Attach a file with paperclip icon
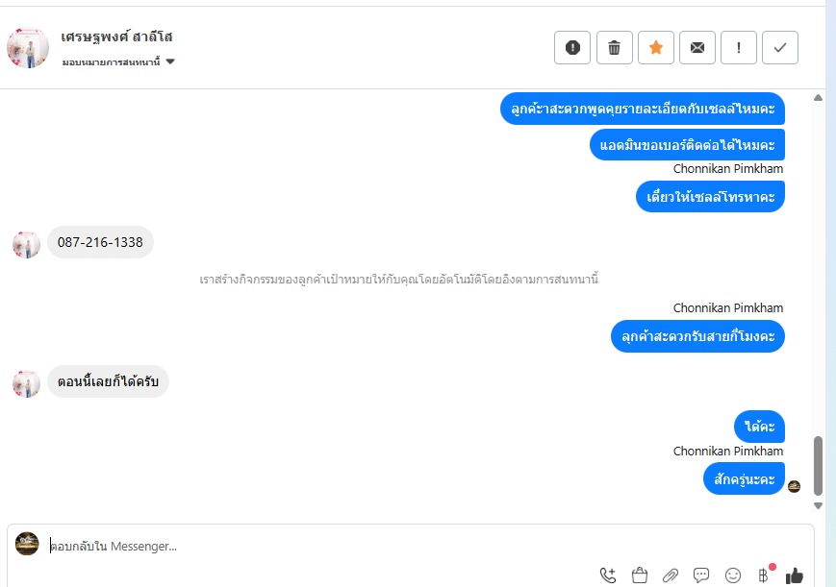836x587 pixels. click(x=671, y=575)
